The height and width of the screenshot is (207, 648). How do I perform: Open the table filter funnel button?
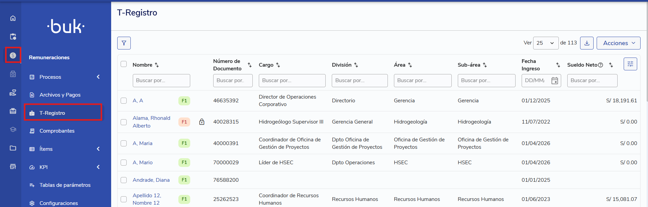[124, 43]
